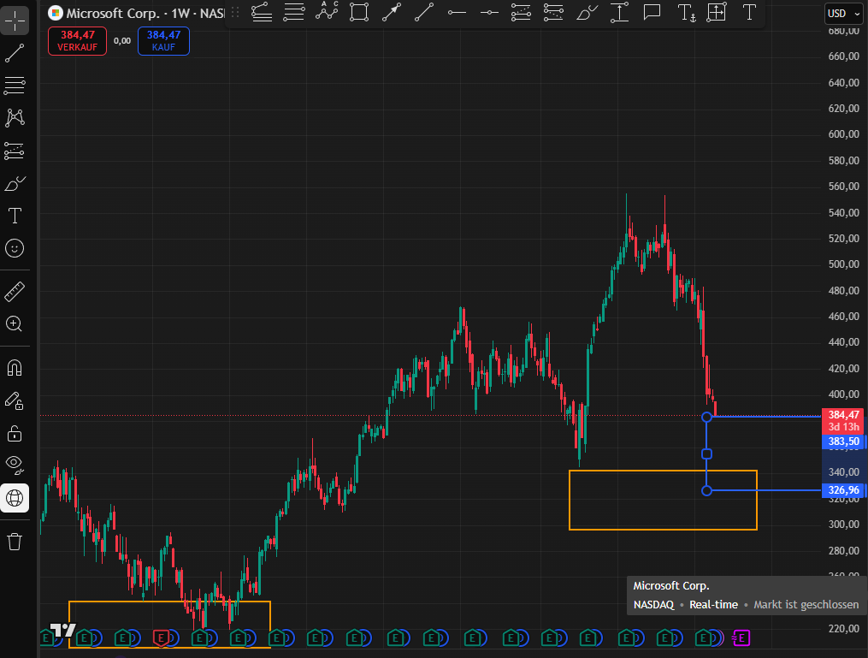Toggle the magnet snap mode

[x=15, y=368]
